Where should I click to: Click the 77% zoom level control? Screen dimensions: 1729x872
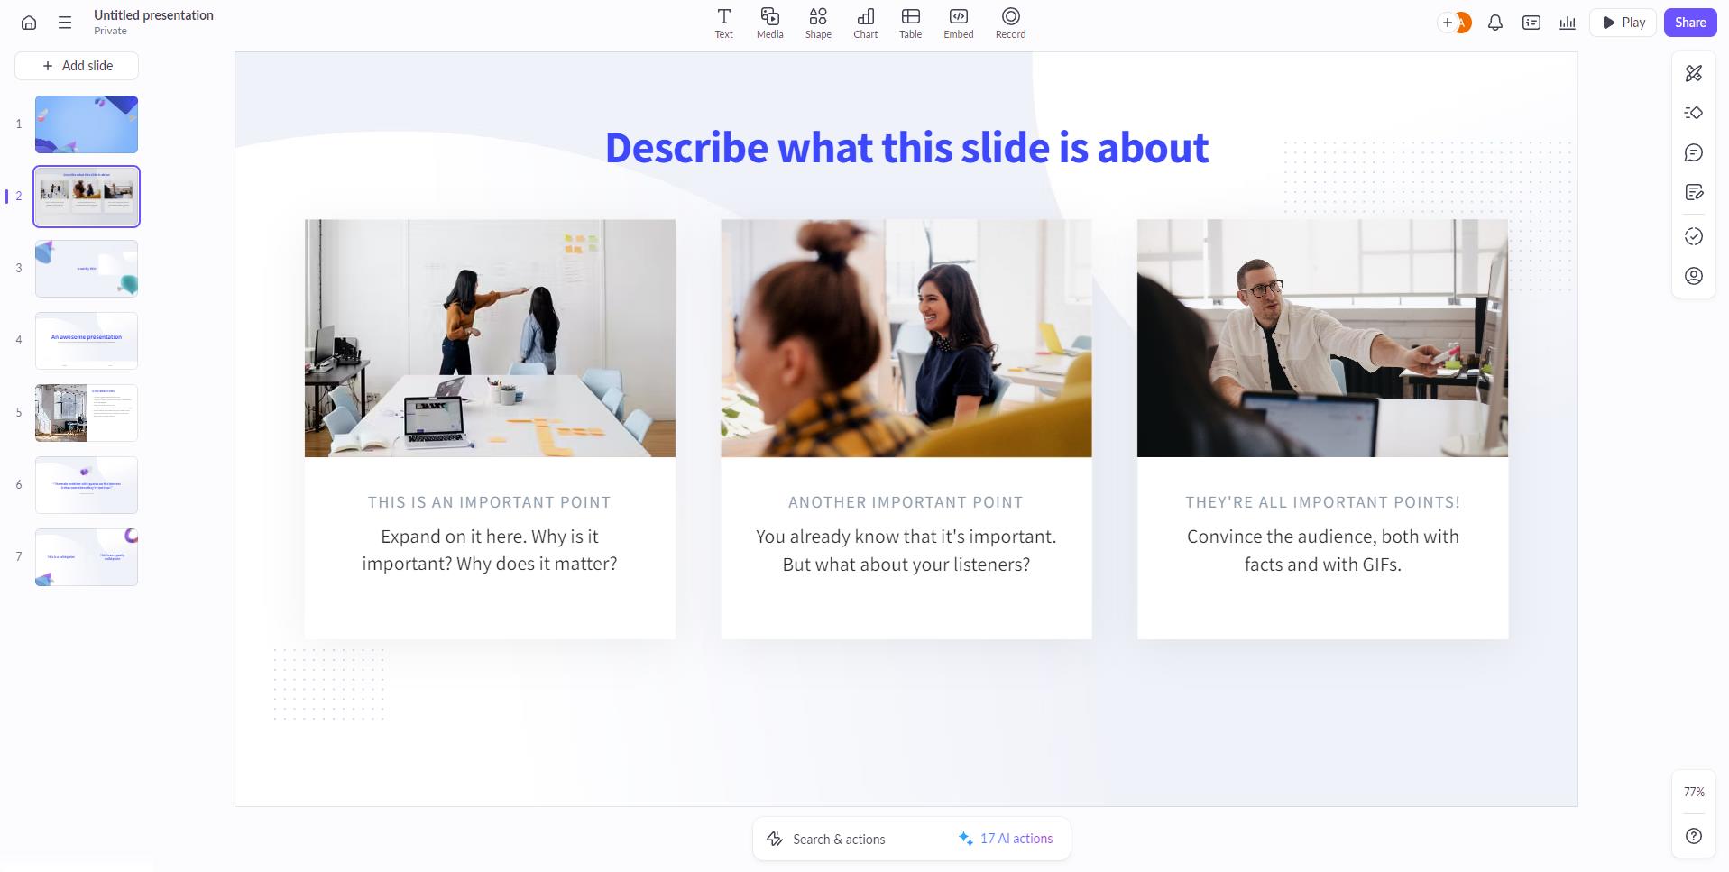point(1694,791)
